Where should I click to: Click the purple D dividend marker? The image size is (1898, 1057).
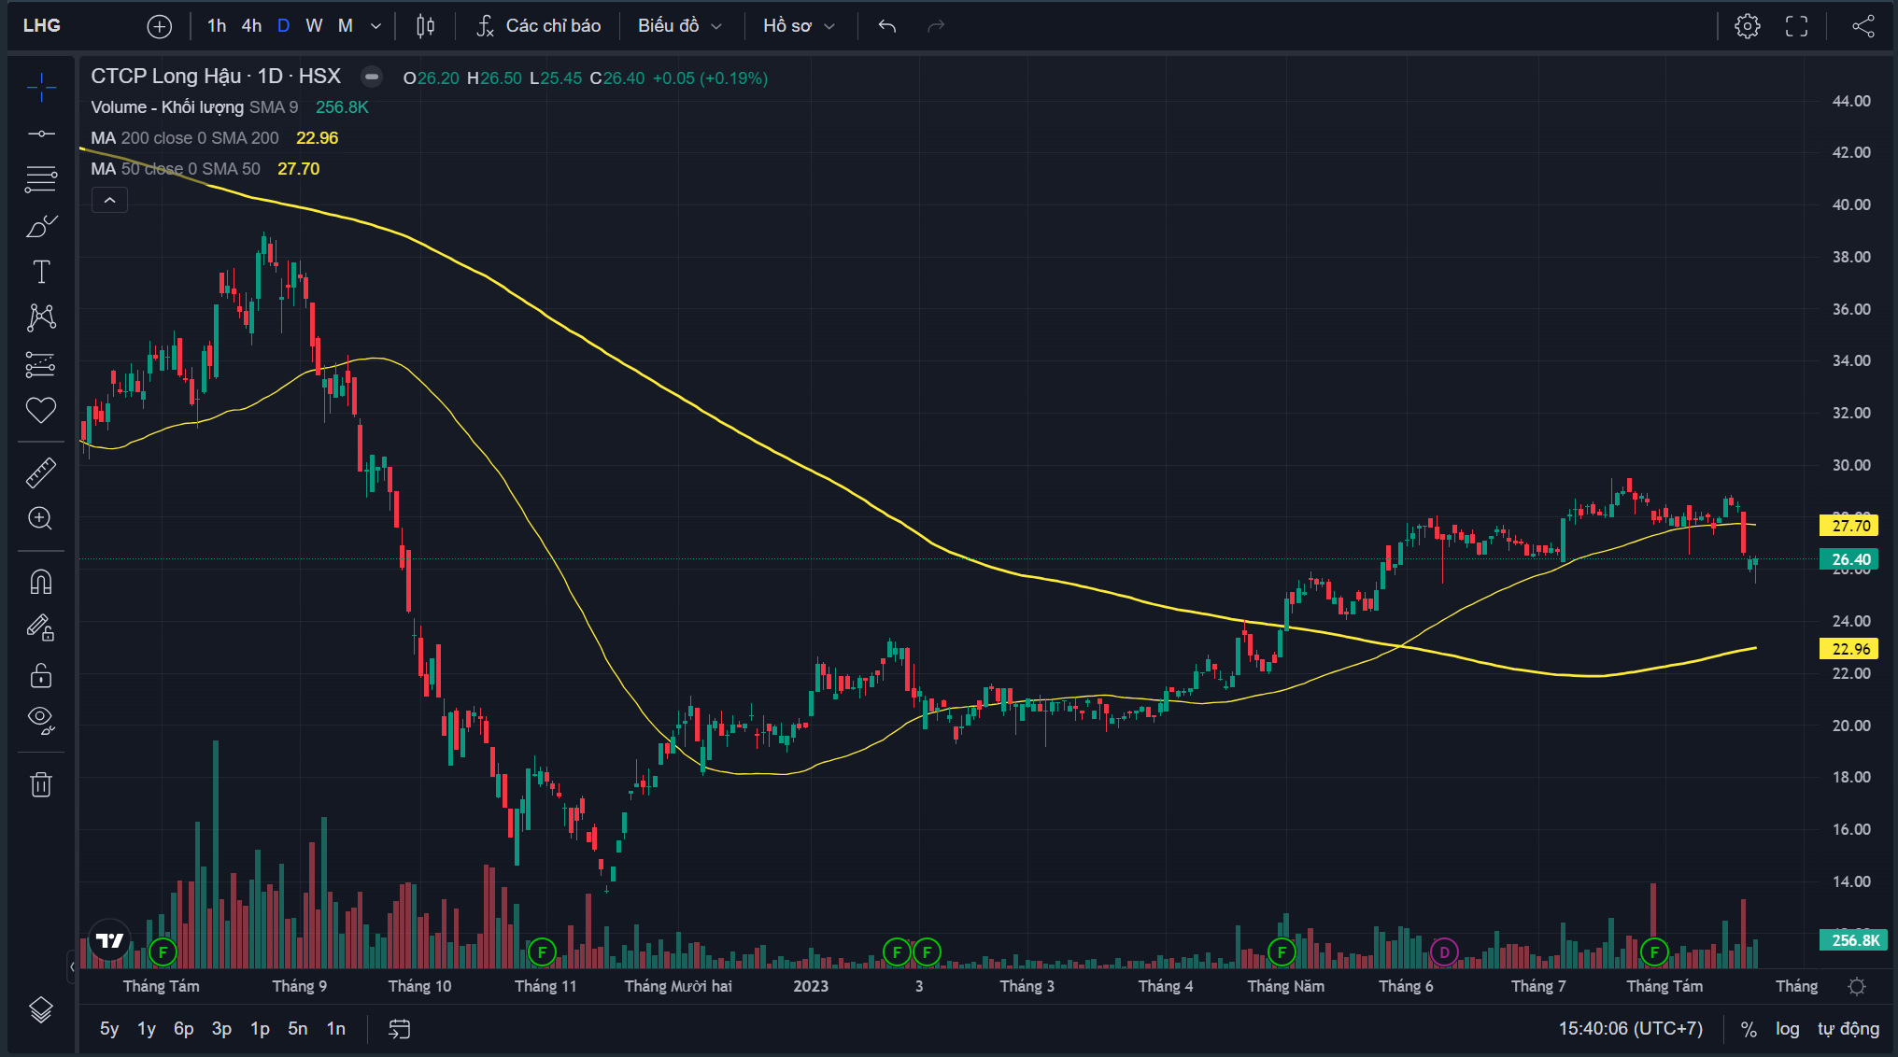point(1444,952)
